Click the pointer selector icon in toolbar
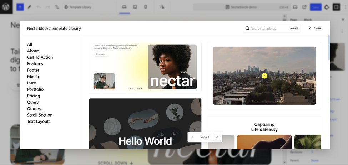 click(x=162, y=7)
